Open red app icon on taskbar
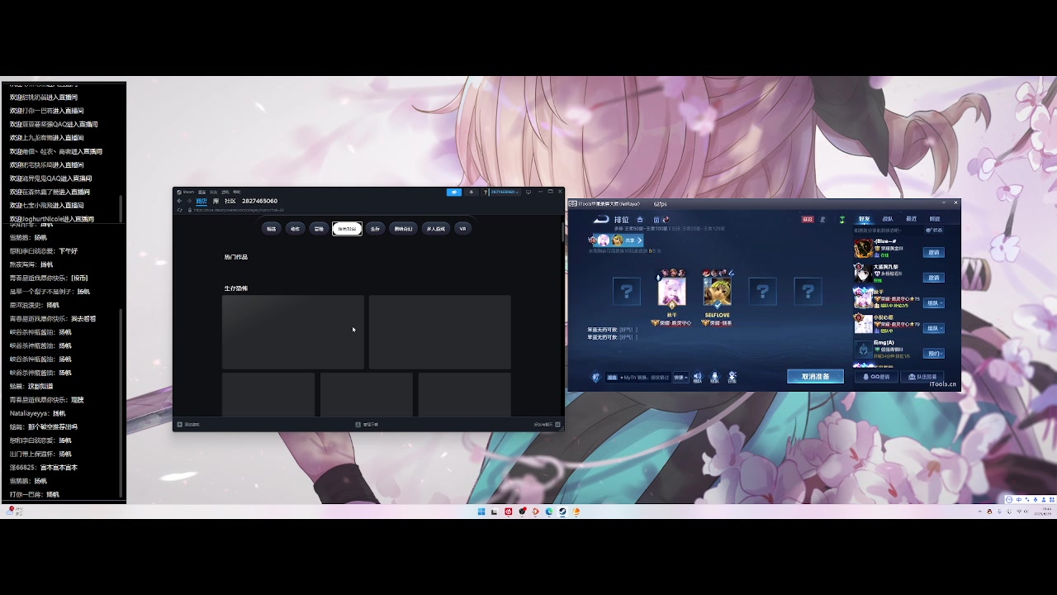The width and height of the screenshot is (1057, 595). (x=509, y=512)
